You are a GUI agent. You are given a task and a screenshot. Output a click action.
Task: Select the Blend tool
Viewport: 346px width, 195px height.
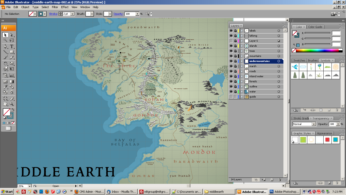12,87
